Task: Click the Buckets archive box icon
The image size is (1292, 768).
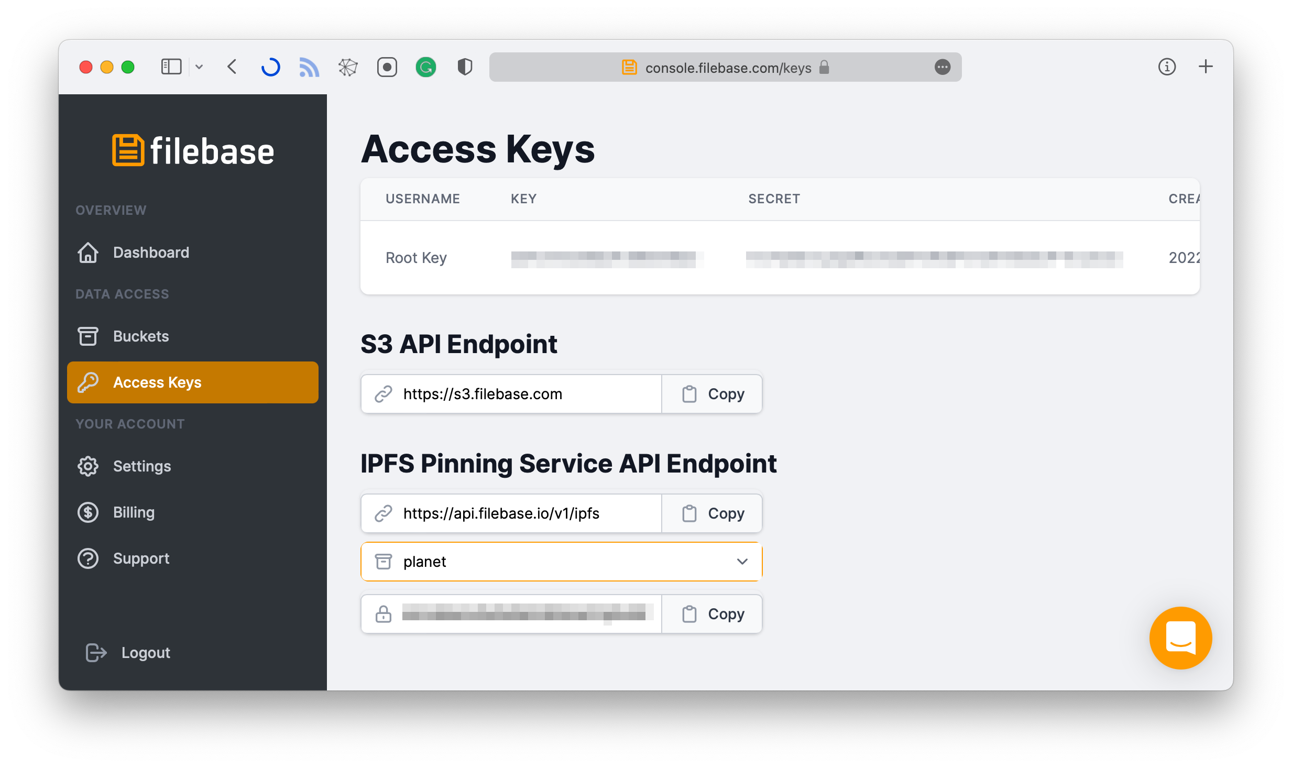Action: pos(88,336)
